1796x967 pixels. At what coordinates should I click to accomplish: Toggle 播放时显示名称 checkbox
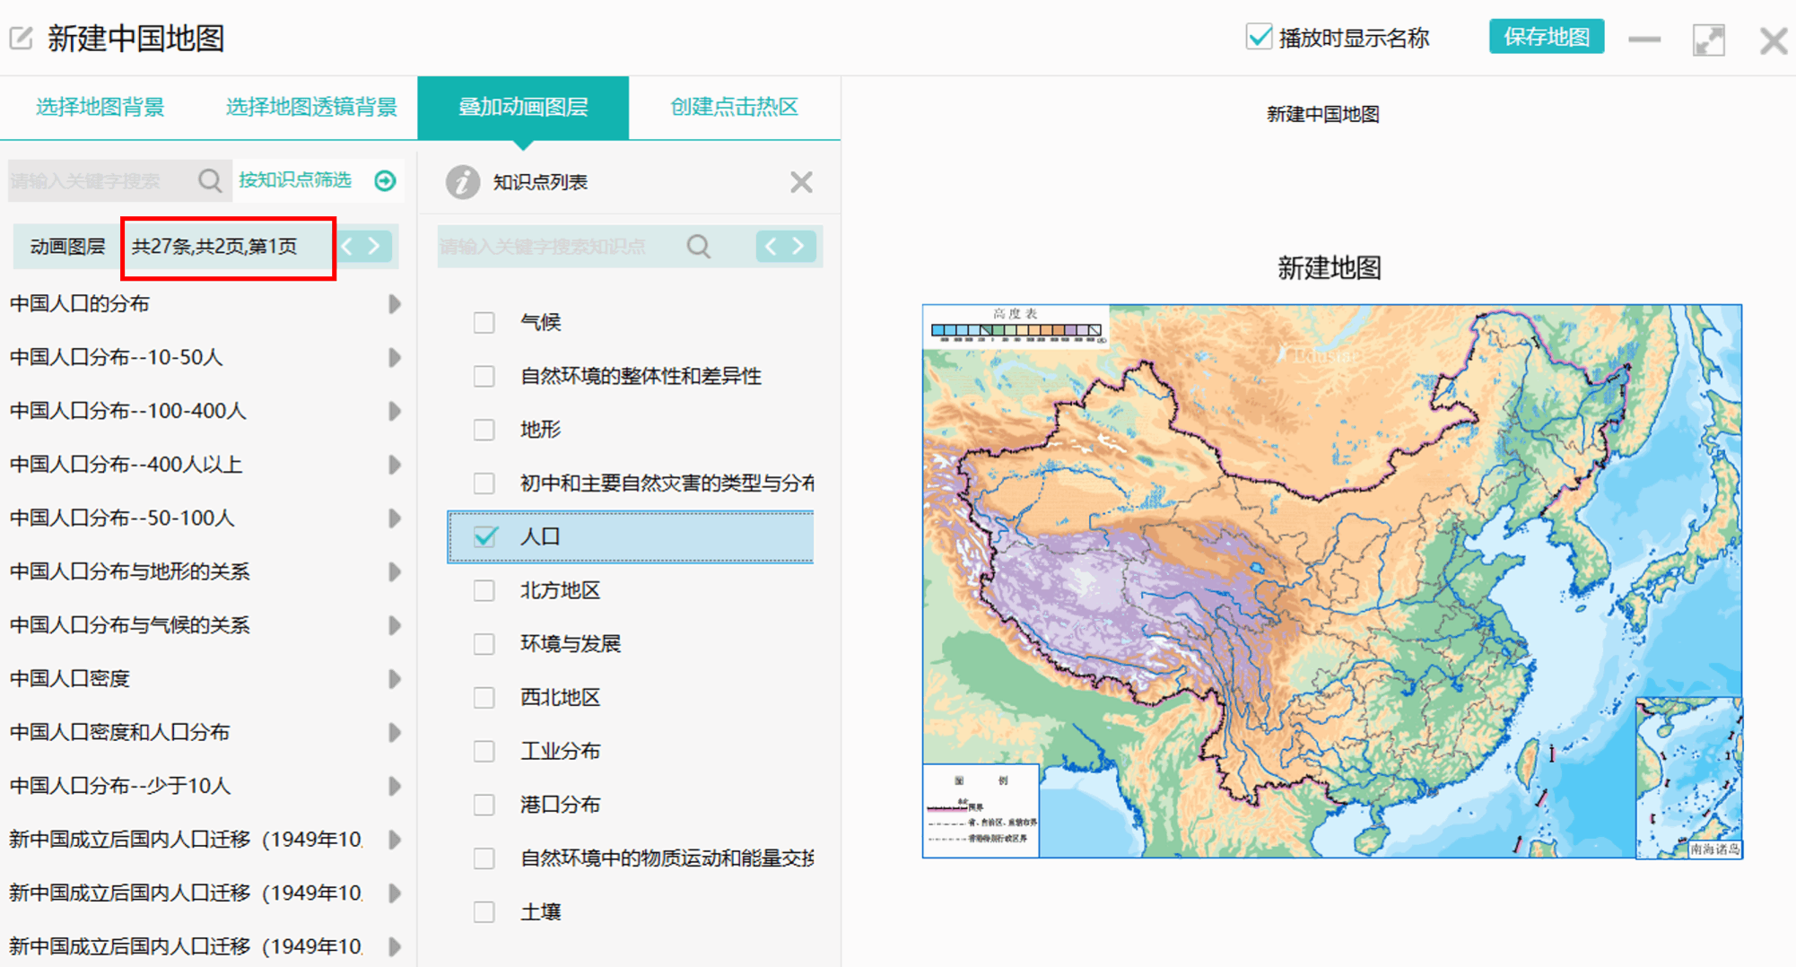click(x=1259, y=38)
